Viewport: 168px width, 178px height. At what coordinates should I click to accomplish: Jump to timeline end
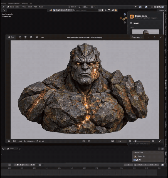click(28, 165)
